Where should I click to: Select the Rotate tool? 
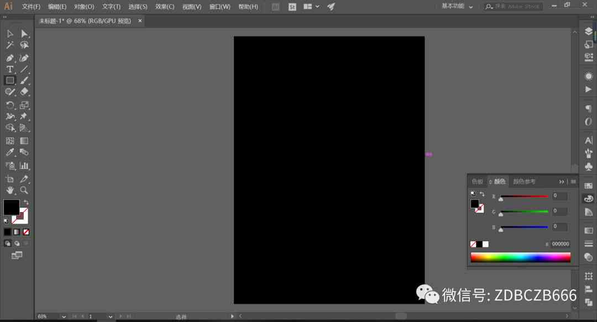pyautogui.click(x=10, y=105)
